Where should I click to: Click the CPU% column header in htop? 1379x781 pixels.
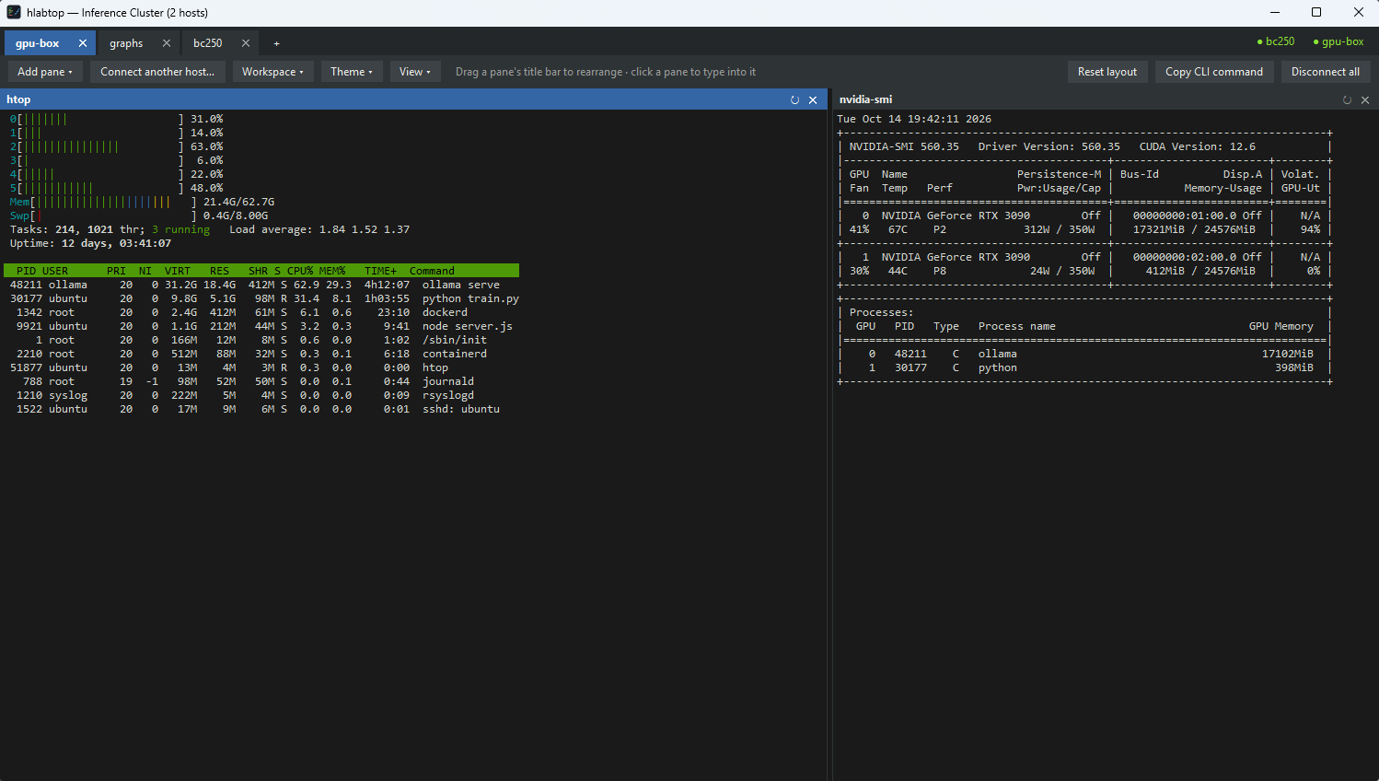[300, 271]
